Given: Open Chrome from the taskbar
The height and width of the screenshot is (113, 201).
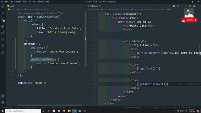Looking at the screenshot, I should pyautogui.click(x=79, y=111).
